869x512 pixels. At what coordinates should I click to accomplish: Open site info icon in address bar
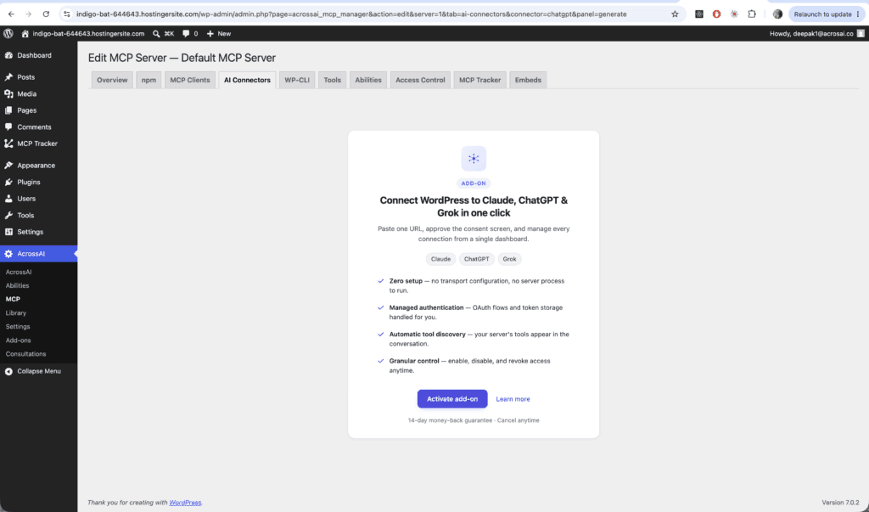click(67, 14)
